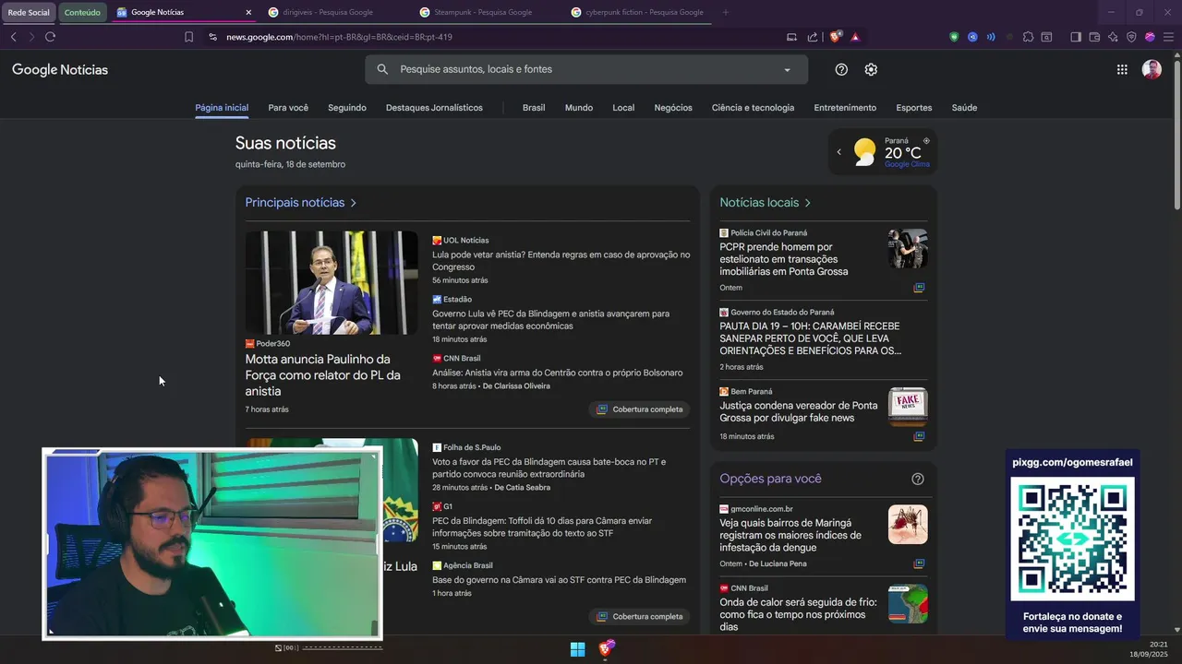Open the Estadão Governo Lula article

click(550, 320)
